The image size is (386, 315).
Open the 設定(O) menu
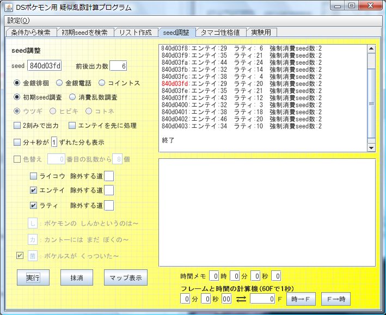(x=19, y=21)
